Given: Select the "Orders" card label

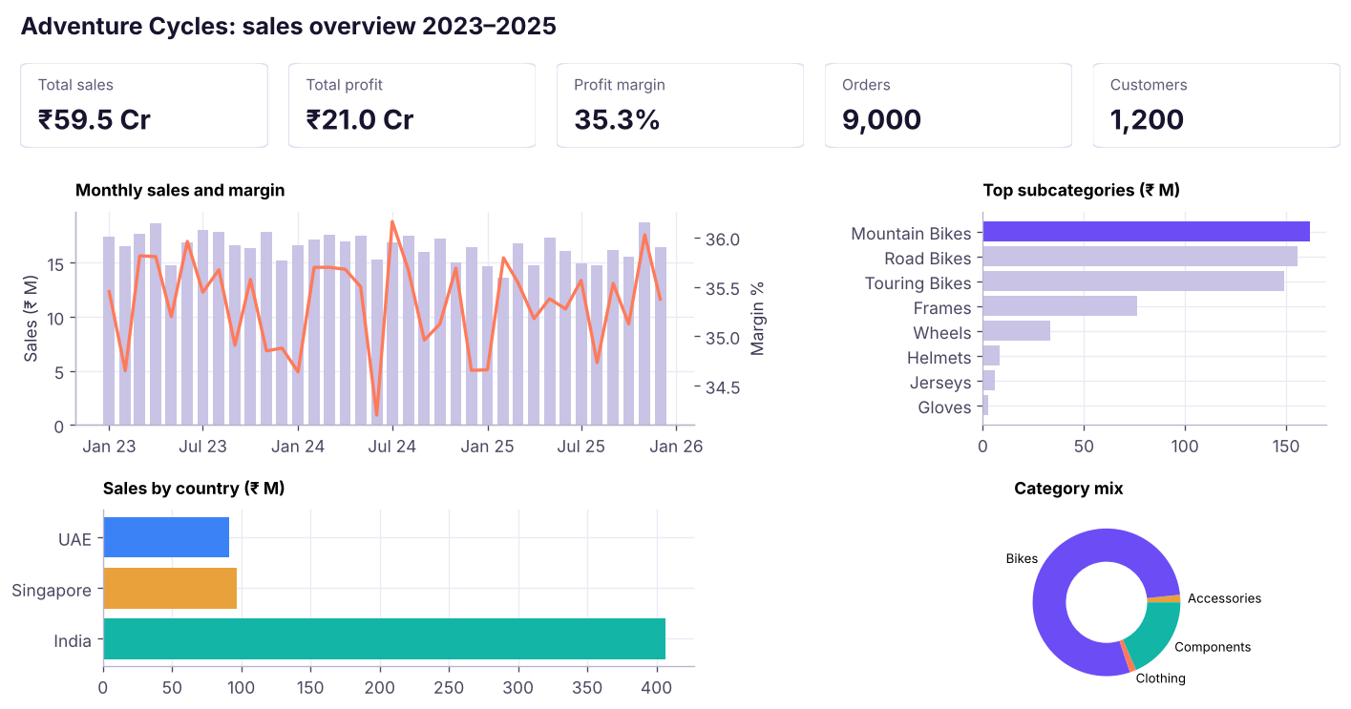Looking at the screenshot, I should click(x=866, y=85).
